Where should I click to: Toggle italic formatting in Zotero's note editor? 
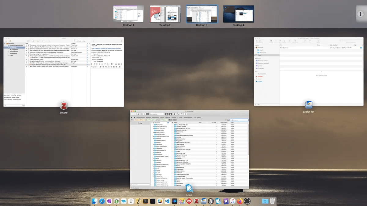point(94,64)
